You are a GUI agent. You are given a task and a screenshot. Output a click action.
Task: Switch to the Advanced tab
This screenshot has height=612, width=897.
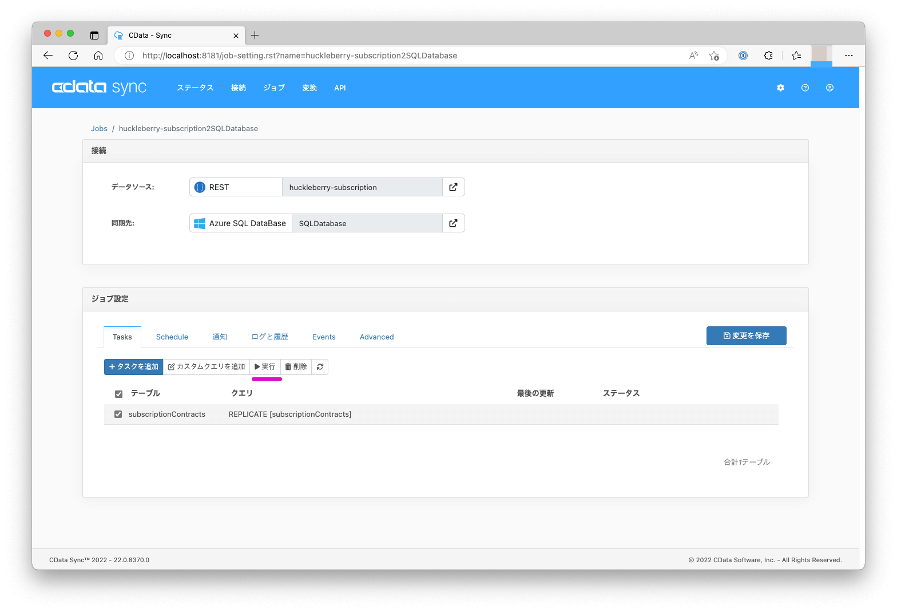[377, 337]
